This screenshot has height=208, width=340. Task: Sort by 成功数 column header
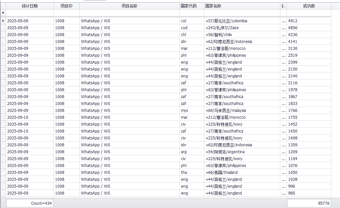[x=309, y=6]
